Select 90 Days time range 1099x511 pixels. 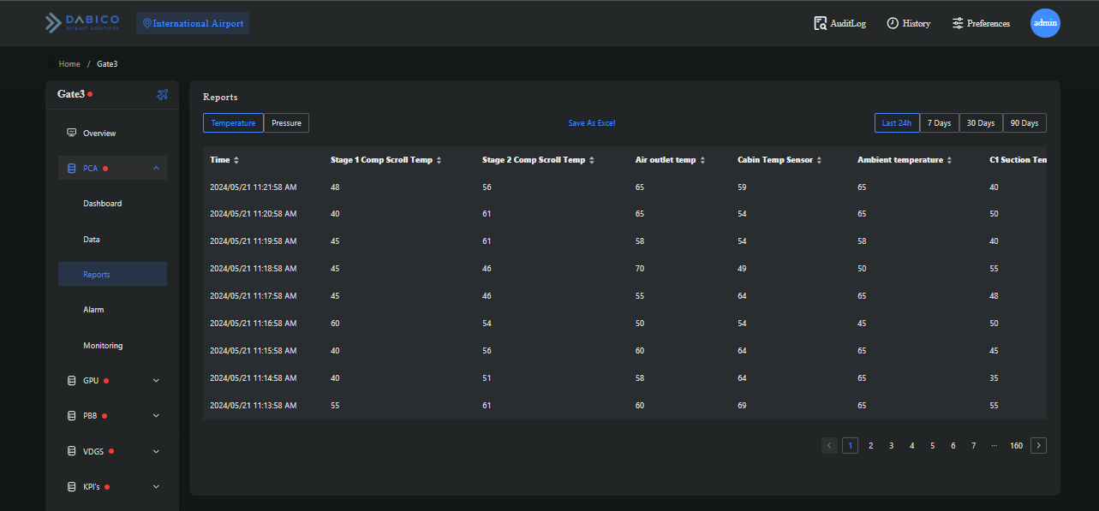tap(1024, 123)
